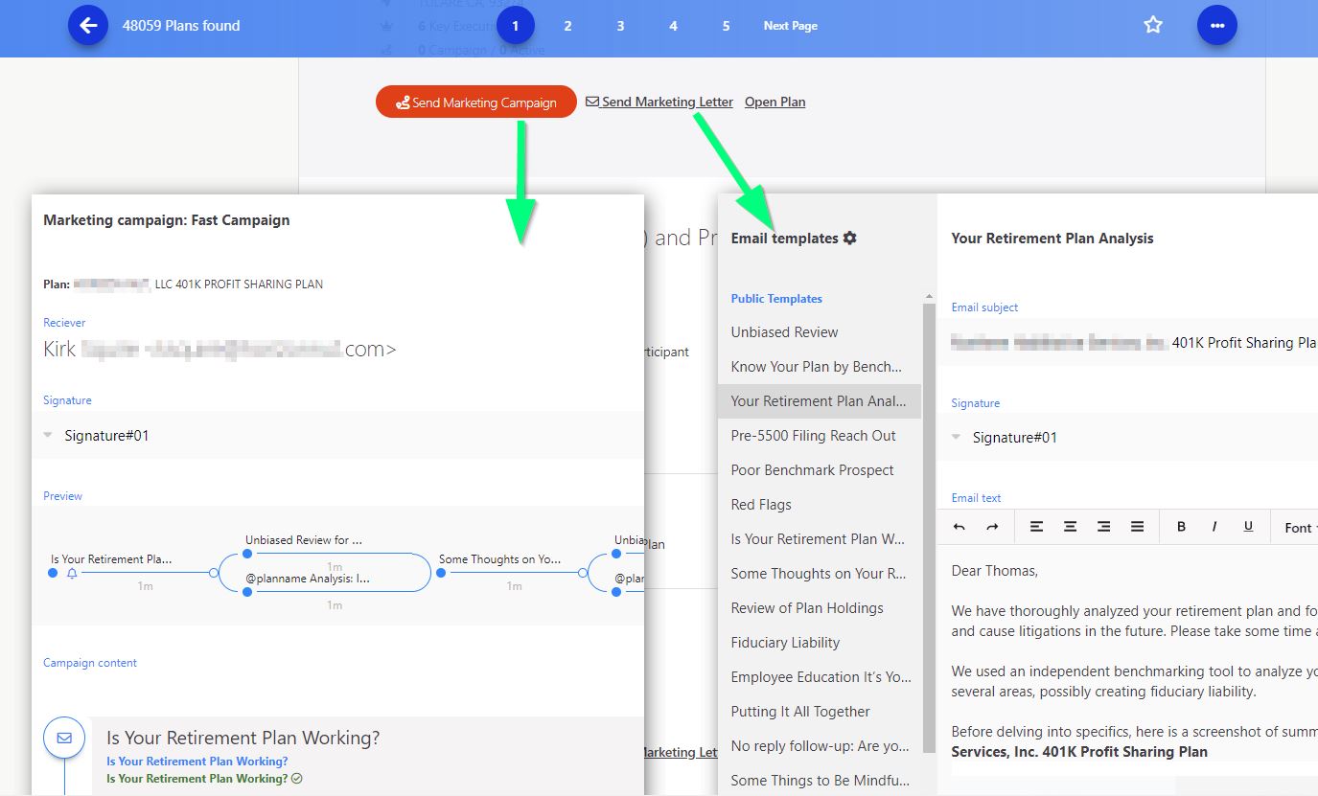The image size is (1318, 796).
Task: Go to results page 3
Action: tap(620, 26)
